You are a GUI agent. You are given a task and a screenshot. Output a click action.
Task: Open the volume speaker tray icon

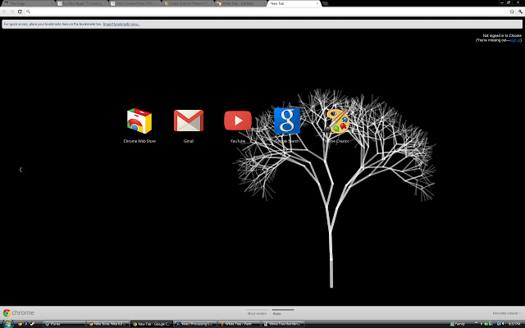503,324
